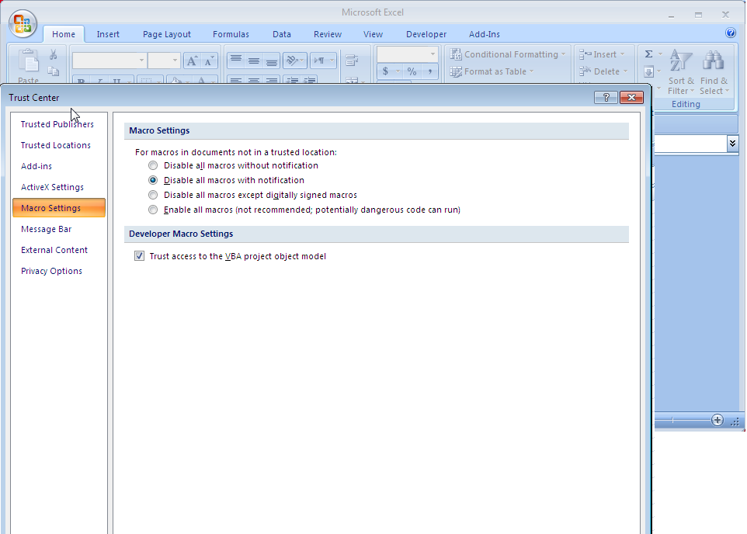Toggle Trust access to VBA project object model
The height and width of the screenshot is (534, 747).
(x=139, y=256)
